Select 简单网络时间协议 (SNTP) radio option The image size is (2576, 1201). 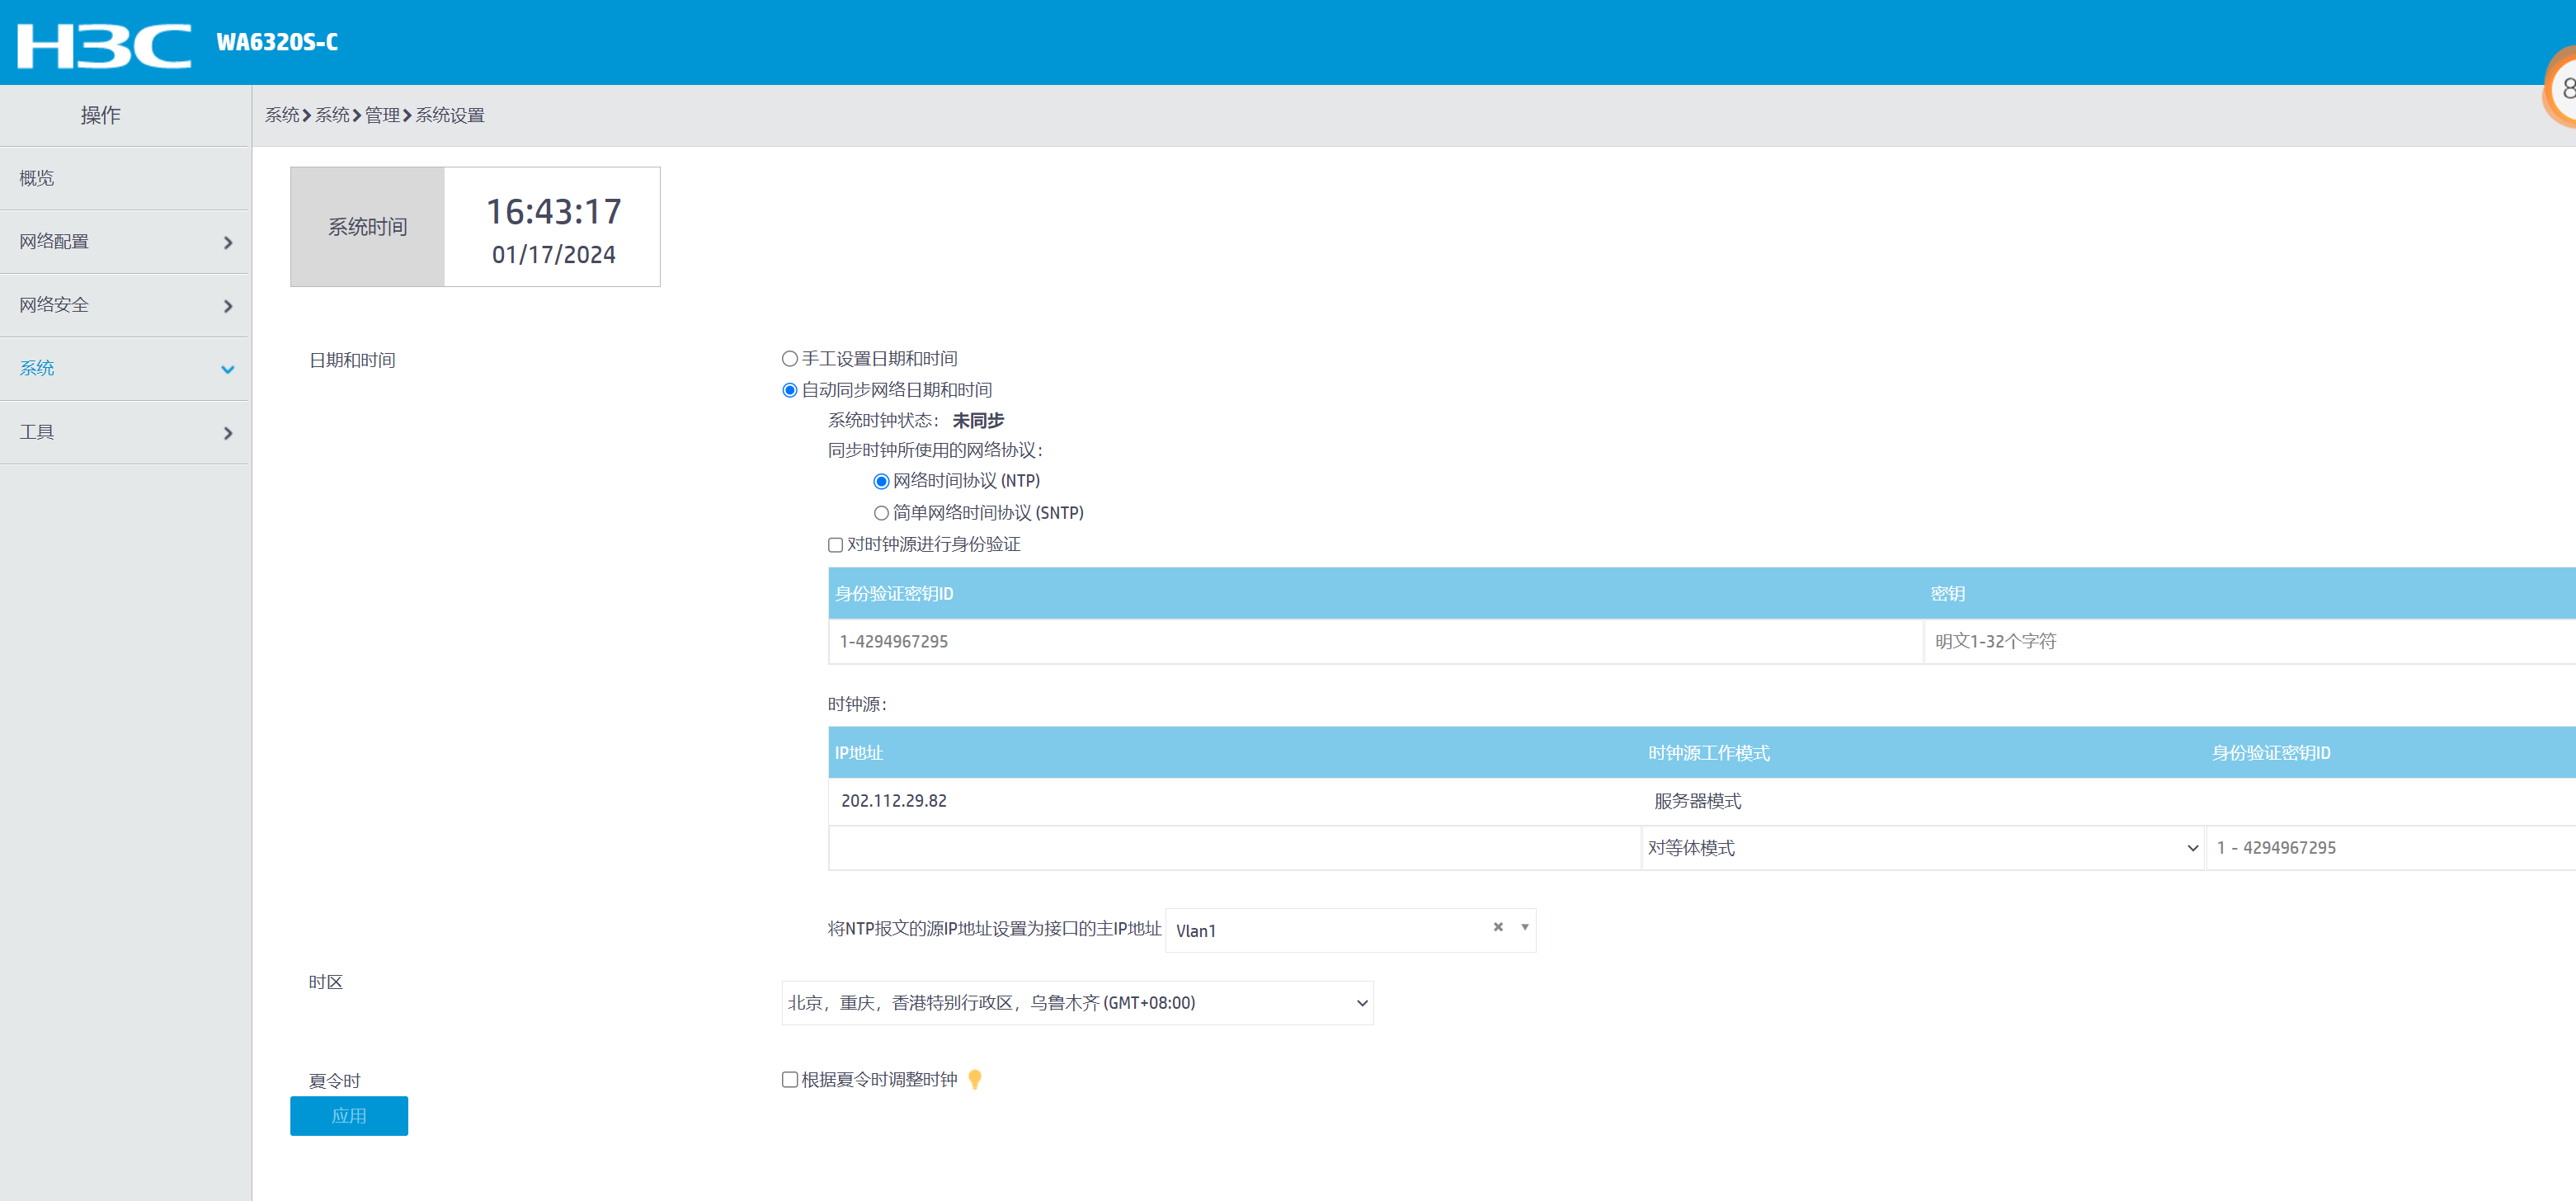click(x=881, y=513)
